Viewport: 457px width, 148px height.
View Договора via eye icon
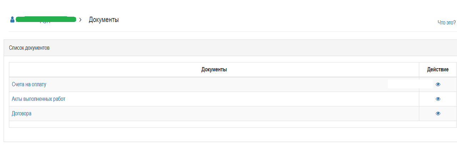click(x=438, y=114)
